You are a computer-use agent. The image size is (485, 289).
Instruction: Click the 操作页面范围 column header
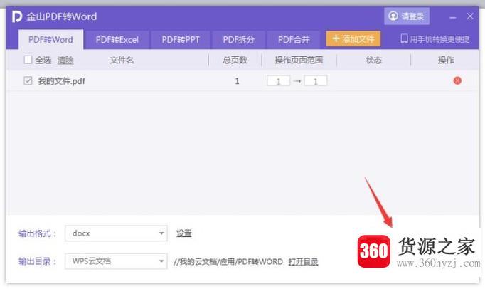click(299, 60)
